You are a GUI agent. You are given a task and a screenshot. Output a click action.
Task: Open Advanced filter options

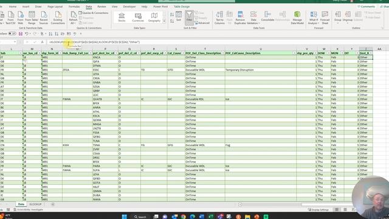(x=202, y=23)
